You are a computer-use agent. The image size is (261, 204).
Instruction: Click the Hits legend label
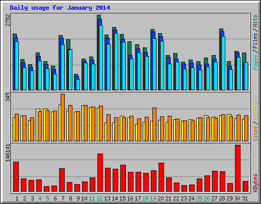coord(255,21)
